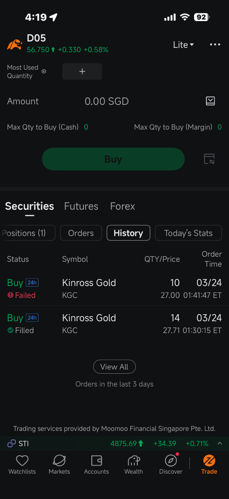Open the order type switch icon beside Buy
The height and width of the screenshot is (499, 229).
(209, 159)
